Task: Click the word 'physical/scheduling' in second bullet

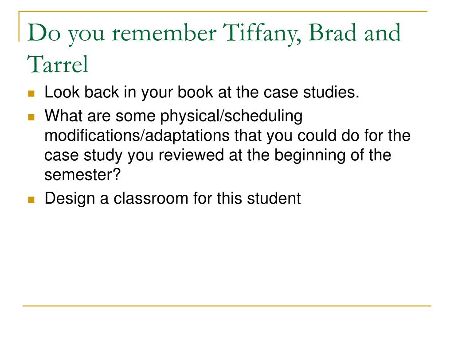Action: [231, 116]
